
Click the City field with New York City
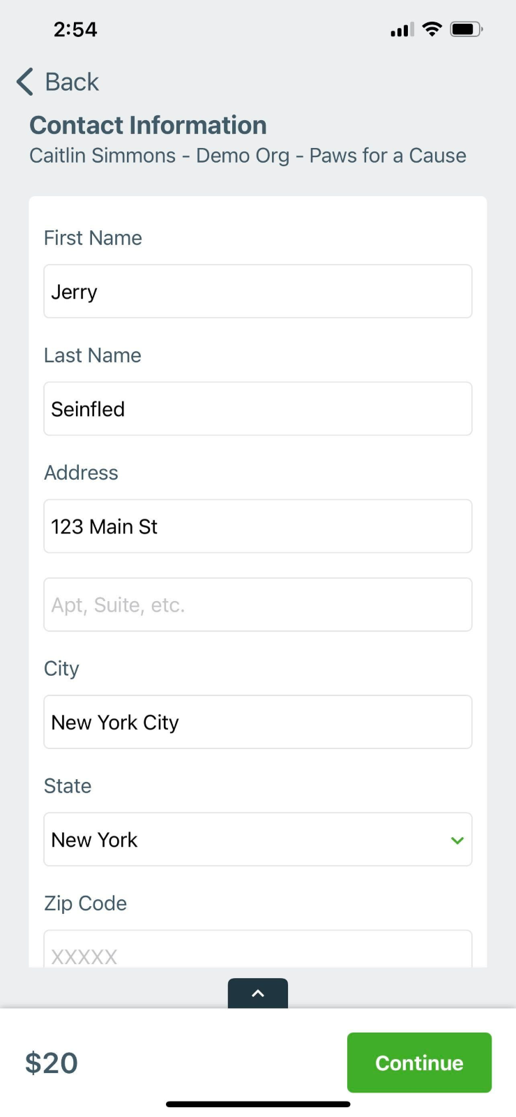258,722
